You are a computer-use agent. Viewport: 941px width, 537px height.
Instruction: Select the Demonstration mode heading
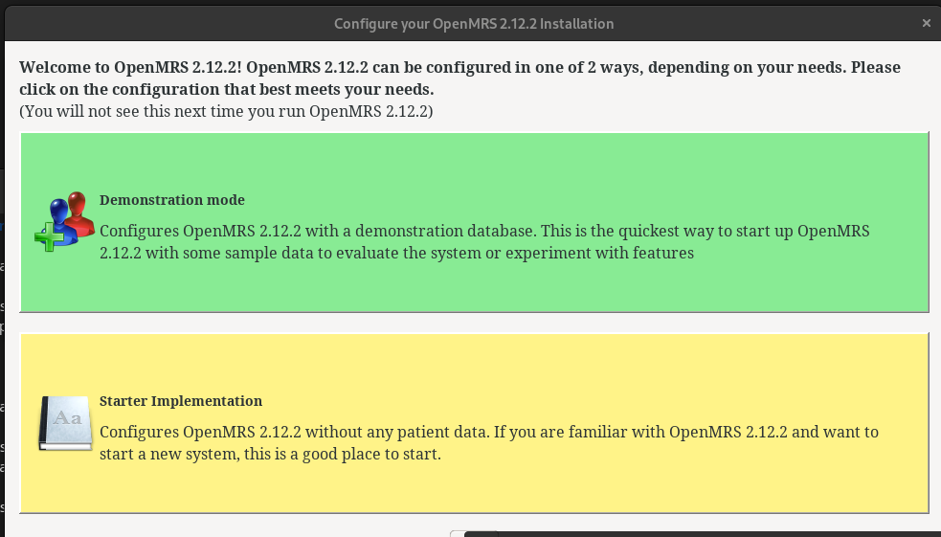(171, 200)
